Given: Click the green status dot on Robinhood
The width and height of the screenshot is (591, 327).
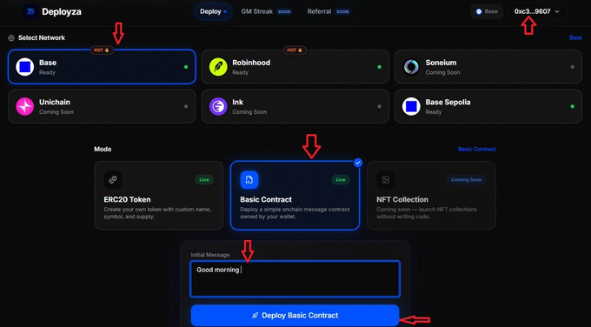Looking at the screenshot, I should pos(379,67).
